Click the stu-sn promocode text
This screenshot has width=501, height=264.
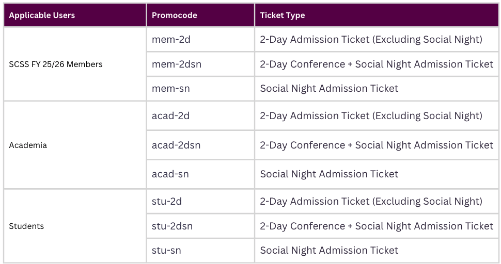(166, 250)
